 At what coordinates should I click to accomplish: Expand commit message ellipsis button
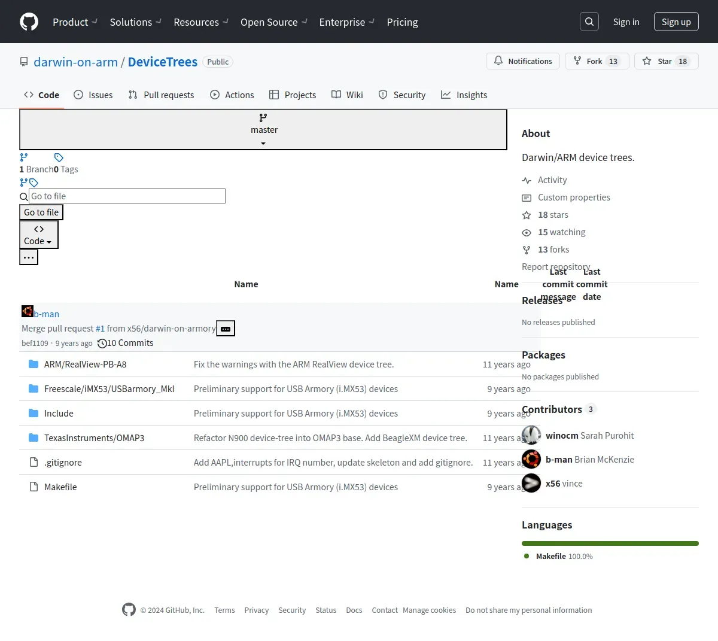[x=226, y=329]
